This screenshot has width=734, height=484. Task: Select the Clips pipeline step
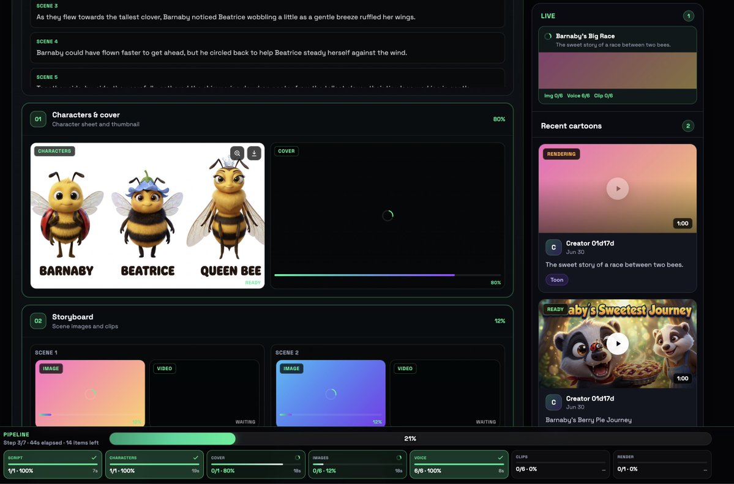(560, 464)
